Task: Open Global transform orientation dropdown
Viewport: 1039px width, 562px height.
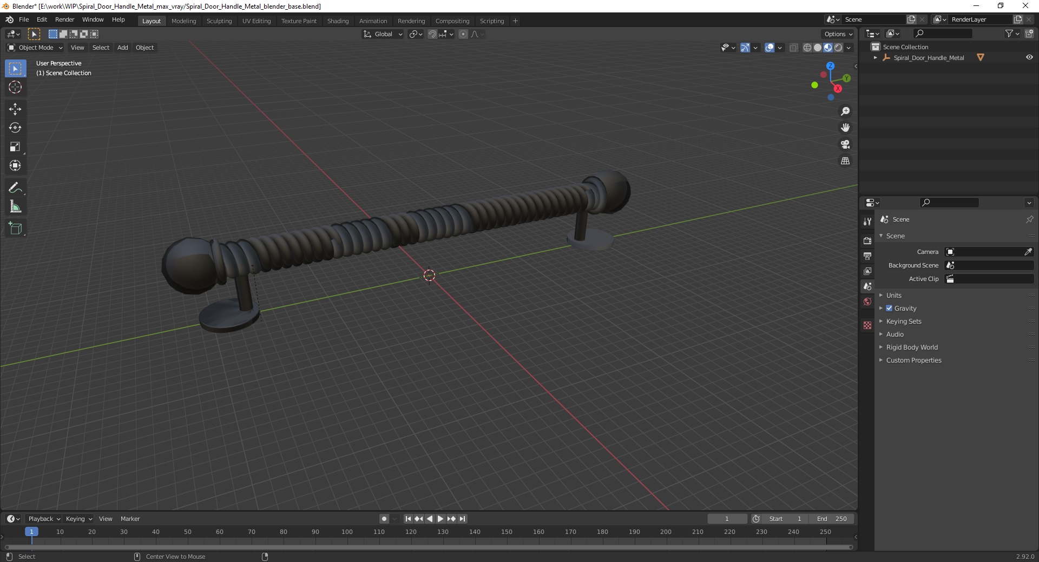Action: 383,34
